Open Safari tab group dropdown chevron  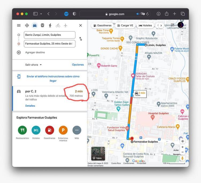[x=41, y=14]
